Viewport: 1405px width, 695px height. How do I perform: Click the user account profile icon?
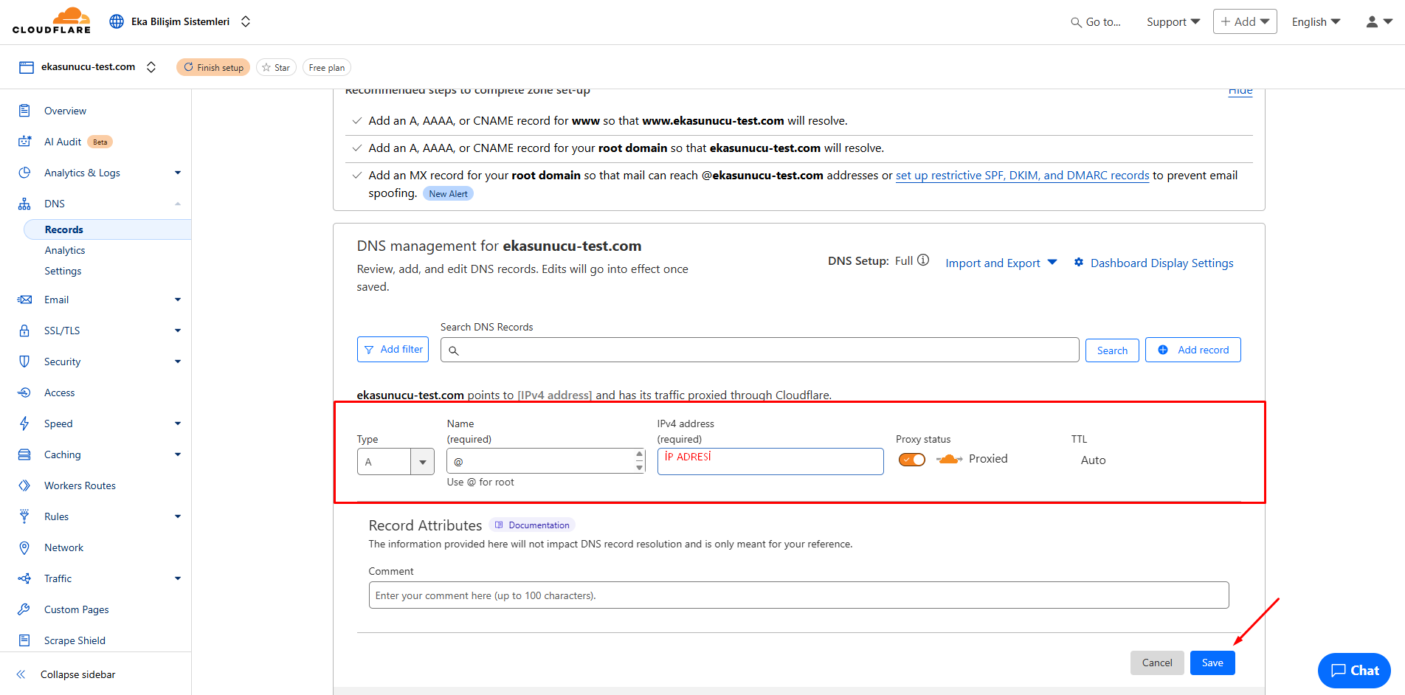pos(1372,21)
